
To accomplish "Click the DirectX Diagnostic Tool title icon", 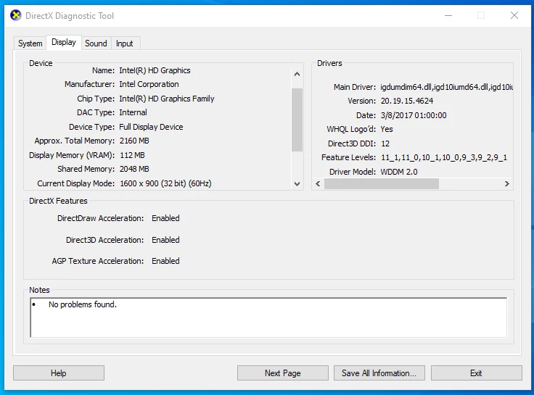I will (x=16, y=15).
